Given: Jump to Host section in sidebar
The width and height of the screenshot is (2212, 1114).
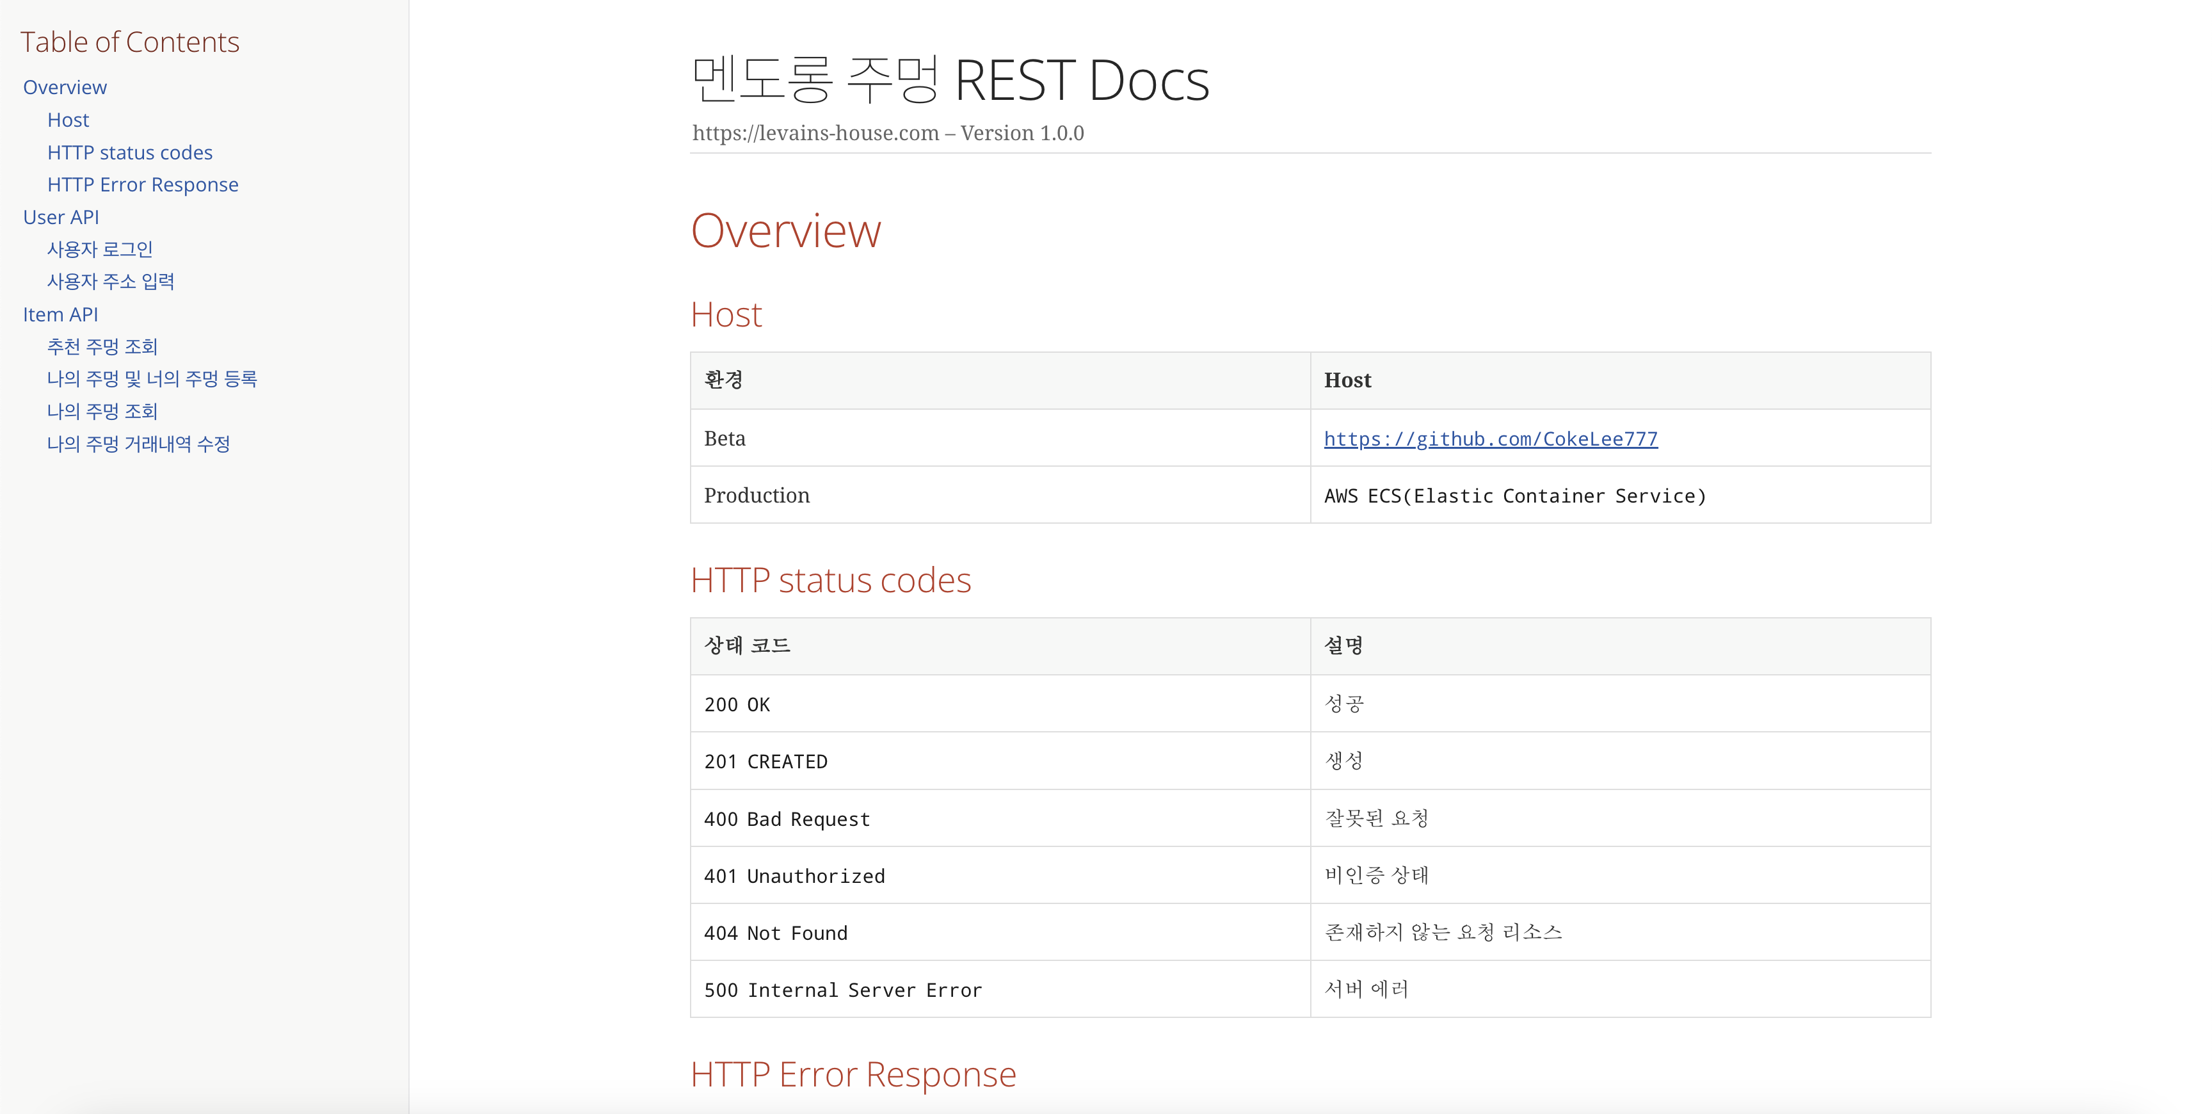Looking at the screenshot, I should (68, 120).
